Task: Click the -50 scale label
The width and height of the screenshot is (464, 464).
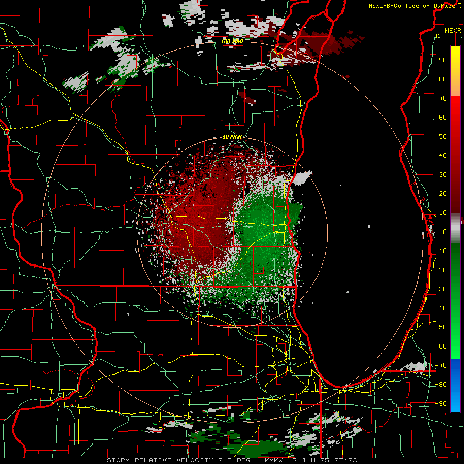Action: (441, 327)
